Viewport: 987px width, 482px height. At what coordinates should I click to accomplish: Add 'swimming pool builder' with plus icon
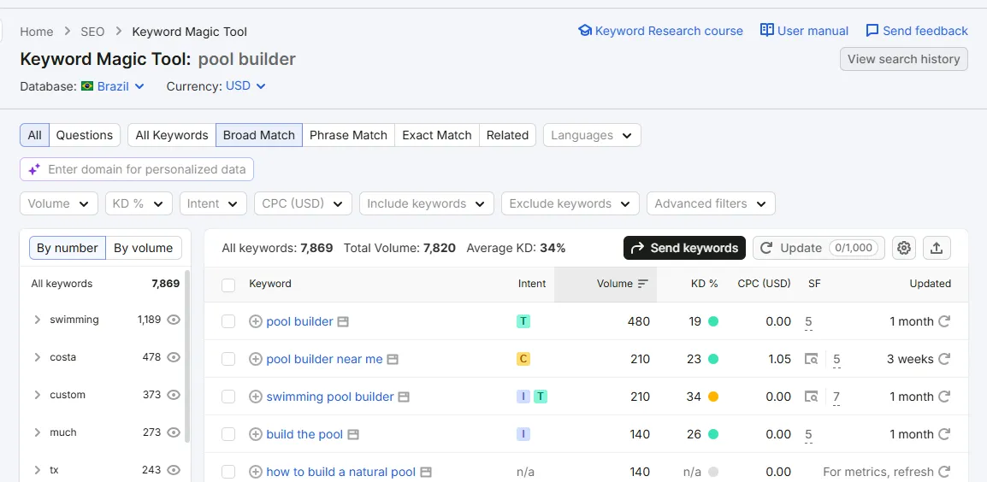[255, 397]
